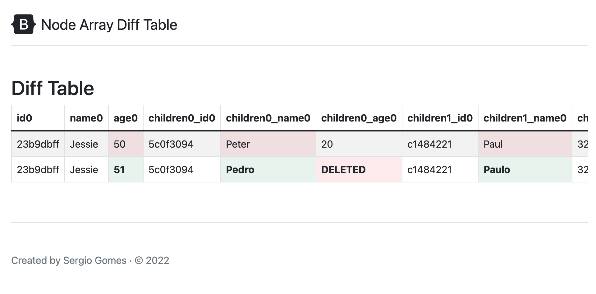Click the children1_name0 column header
596x294 pixels.
[x=525, y=118]
